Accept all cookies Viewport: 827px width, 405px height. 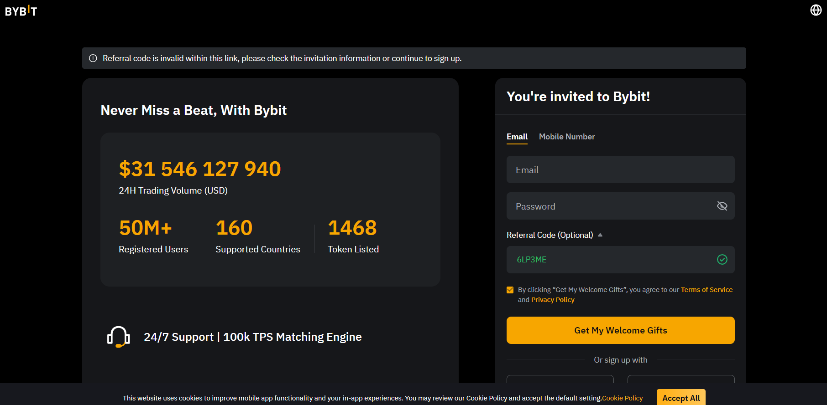[681, 398]
